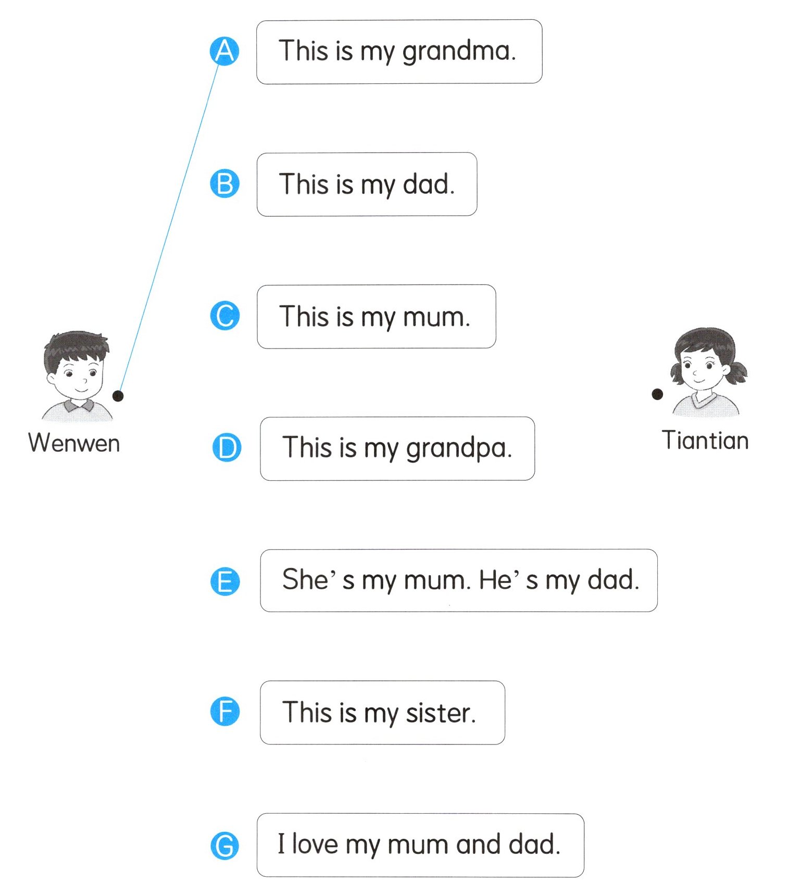Screen dimensions: 788x881
Task: Select the "This is my dad." box
Action: pyautogui.click(x=367, y=184)
